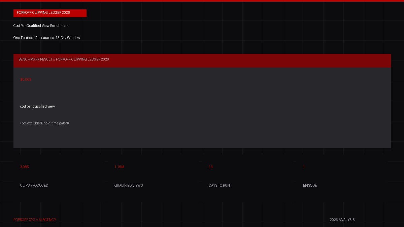Click '(bot-excluded, hold-time gated)' note
Image resolution: width=404 pixels, height=227 pixels.
[44, 123]
